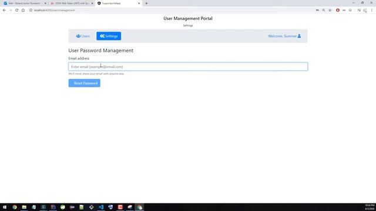Reload the current page
This screenshot has width=376, height=211.
[17, 11]
